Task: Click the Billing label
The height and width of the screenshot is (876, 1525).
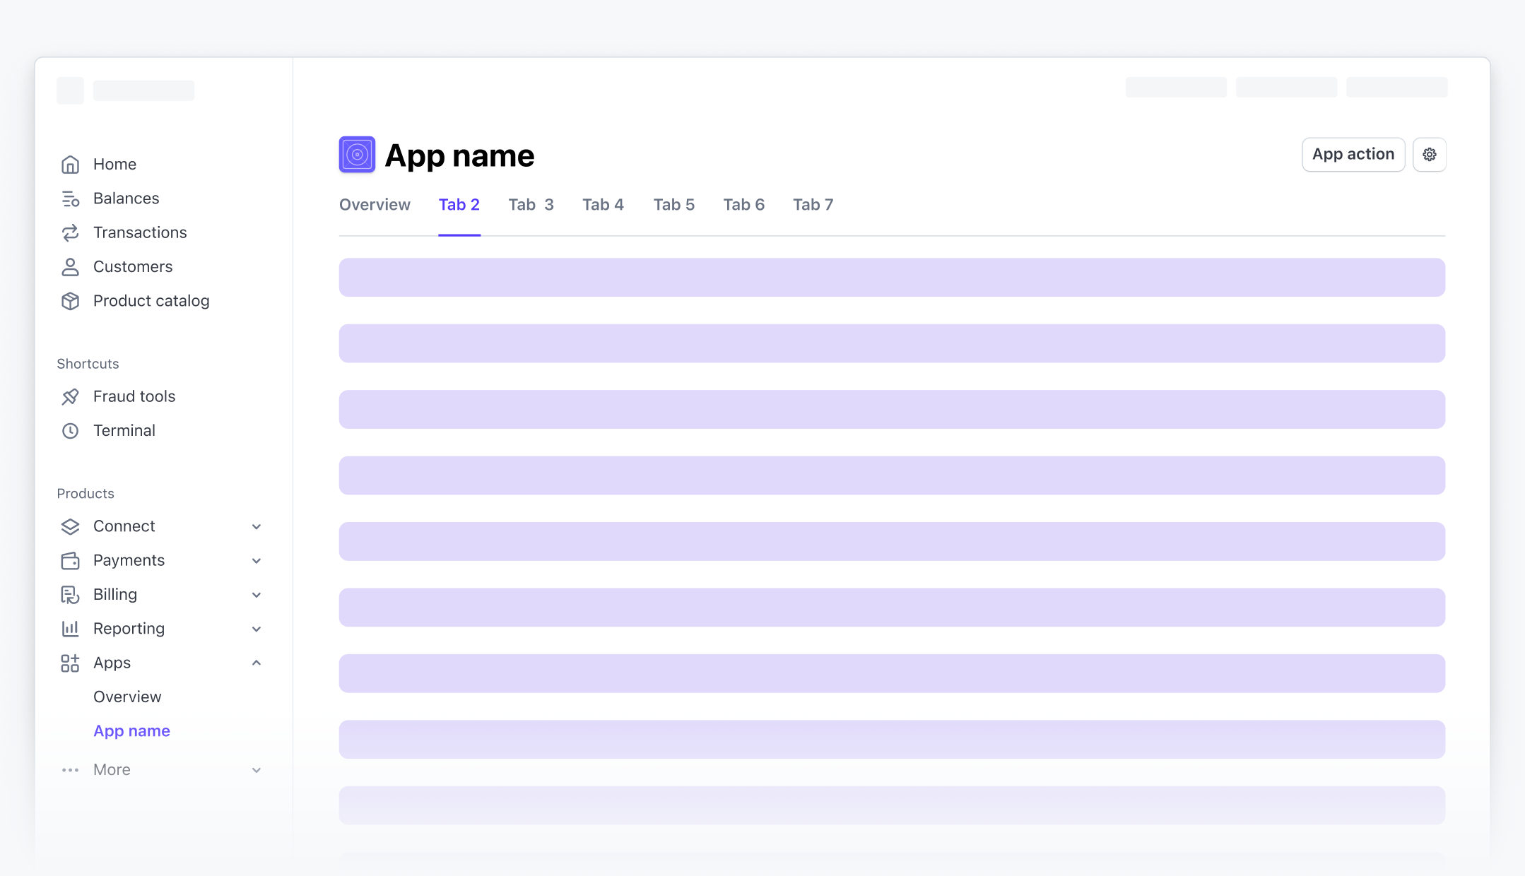Action: (115, 594)
